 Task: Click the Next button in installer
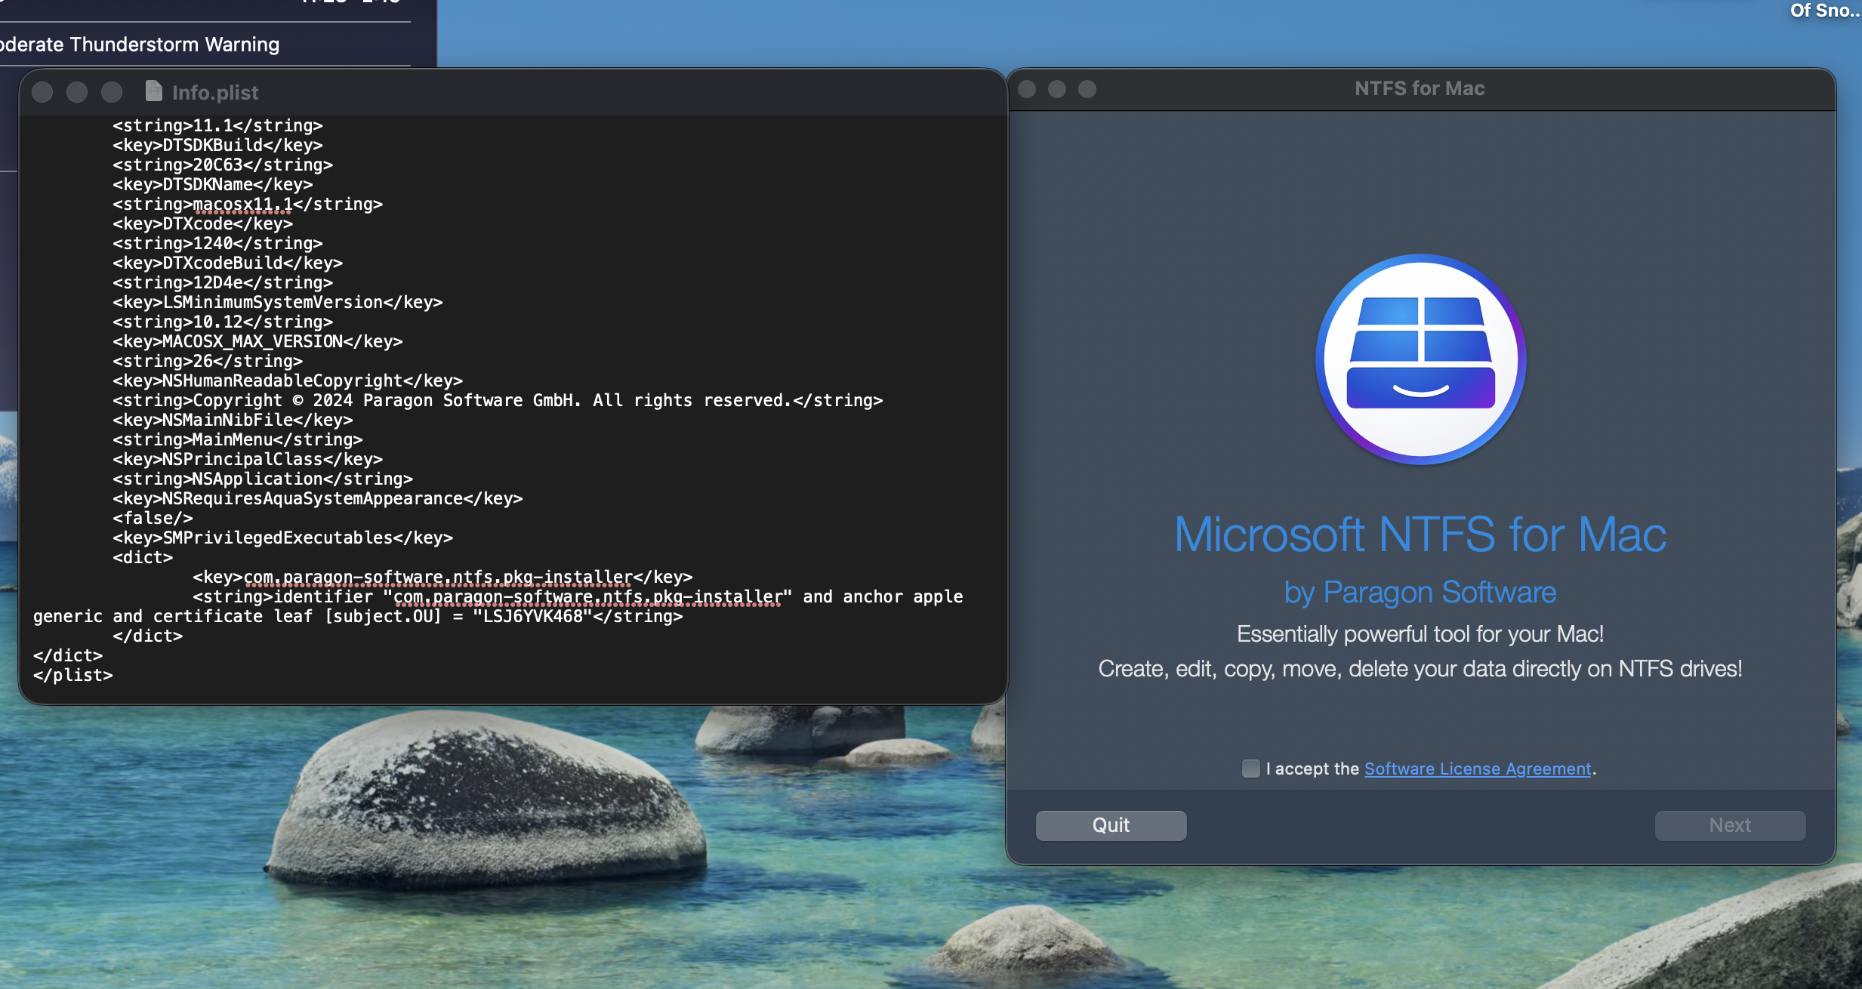1730,825
